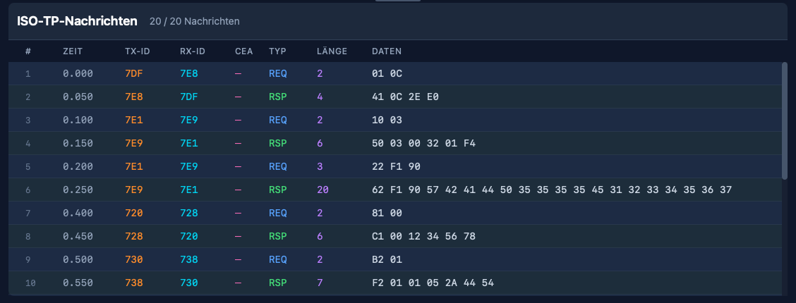Sort by the TYP column header
The height and width of the screenshot is (303, 796).
(x=277, y=51)
